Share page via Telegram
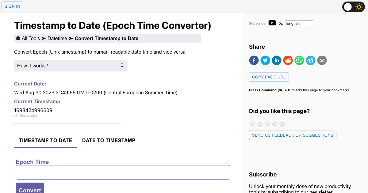 tap(311, 60)
